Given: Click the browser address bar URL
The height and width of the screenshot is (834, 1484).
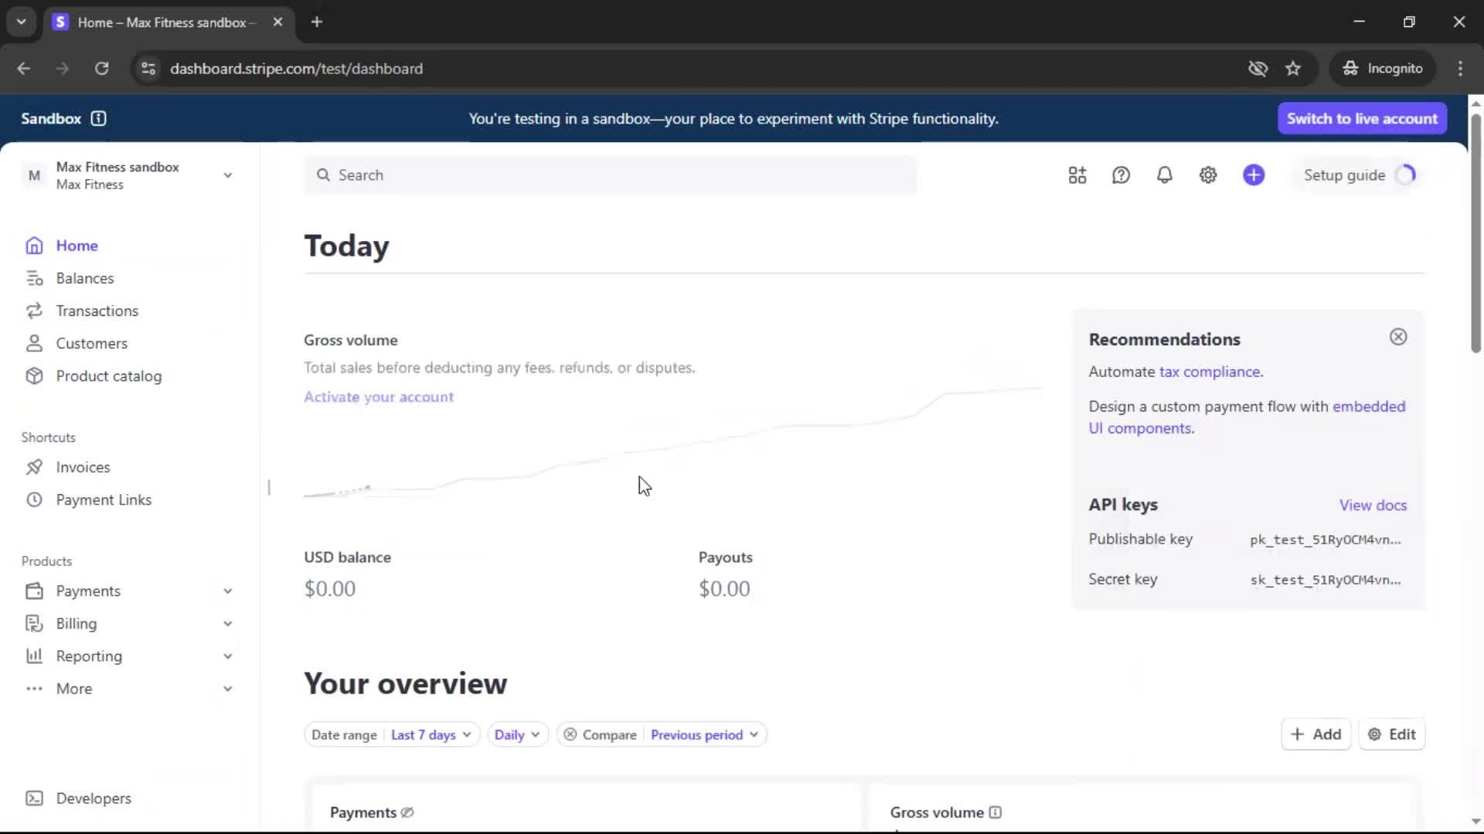Looking at the screenshot, I should (297, 69).
